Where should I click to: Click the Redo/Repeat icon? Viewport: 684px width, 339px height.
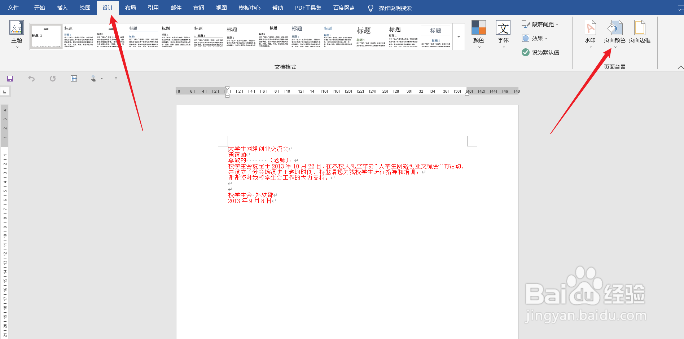(53, 78)
